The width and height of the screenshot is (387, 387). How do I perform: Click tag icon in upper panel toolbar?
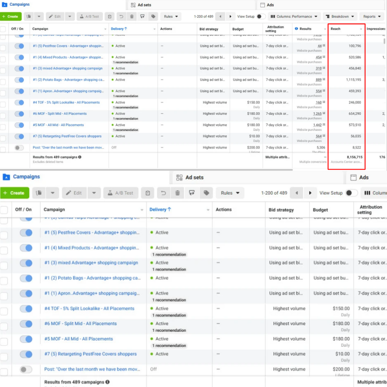coord(153,17)
